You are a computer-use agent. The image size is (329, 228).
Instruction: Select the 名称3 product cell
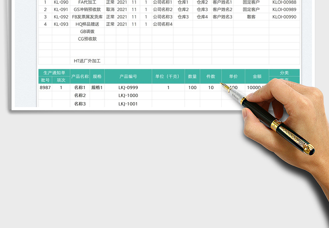click(80, 104)
